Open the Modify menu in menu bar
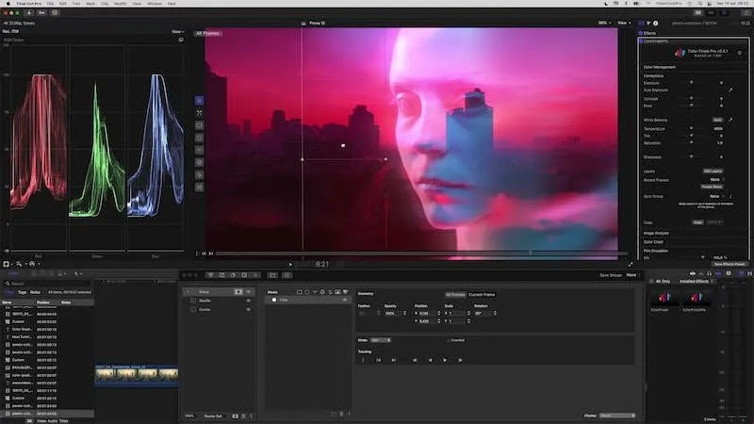754x424 pixels. click(x=121, y=4)
